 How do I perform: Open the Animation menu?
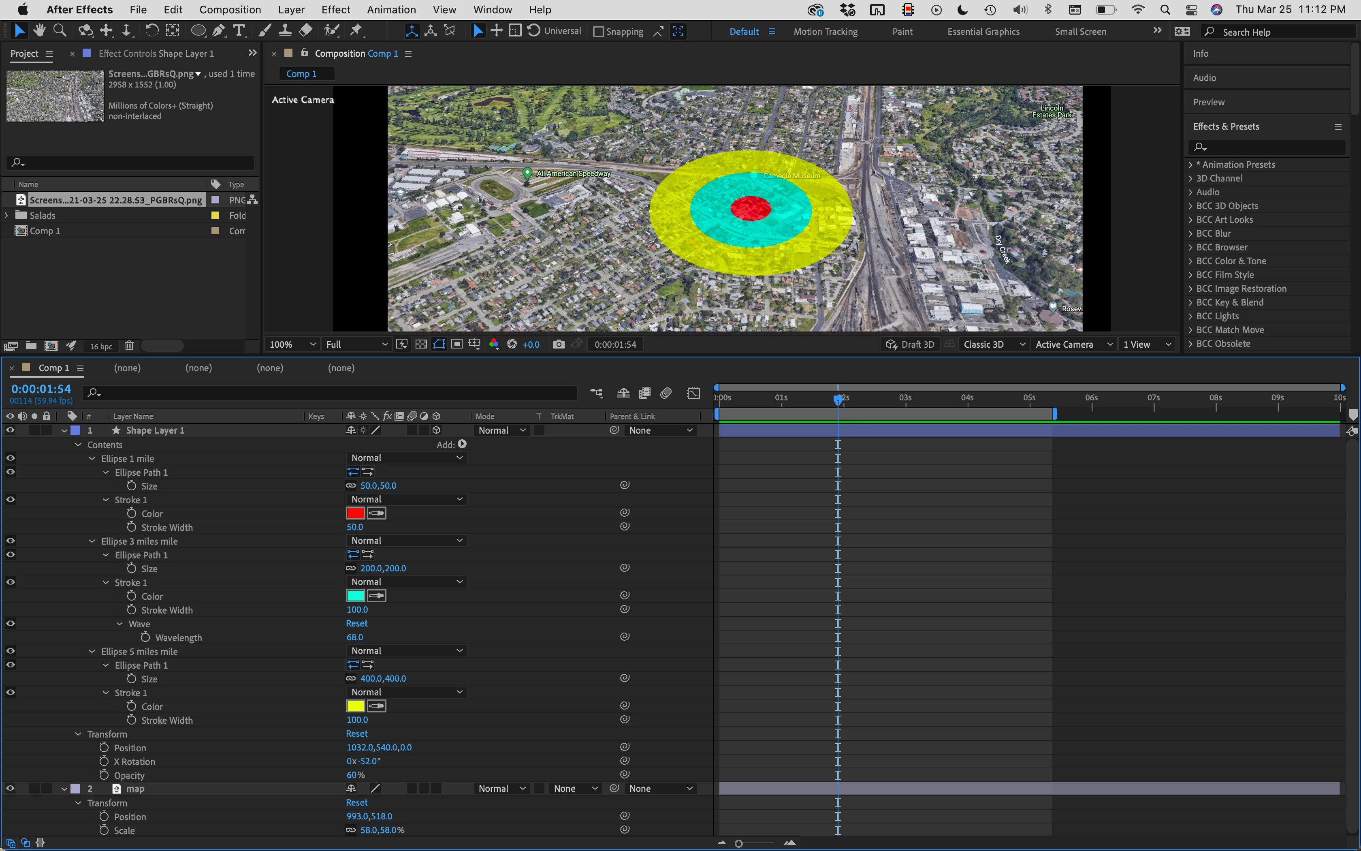(x=391, y=10)
